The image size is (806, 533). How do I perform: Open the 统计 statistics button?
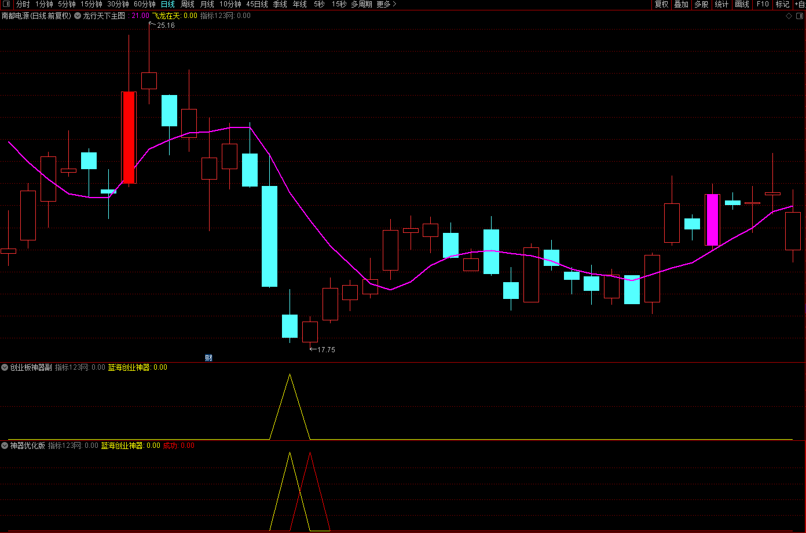[722, 4]
